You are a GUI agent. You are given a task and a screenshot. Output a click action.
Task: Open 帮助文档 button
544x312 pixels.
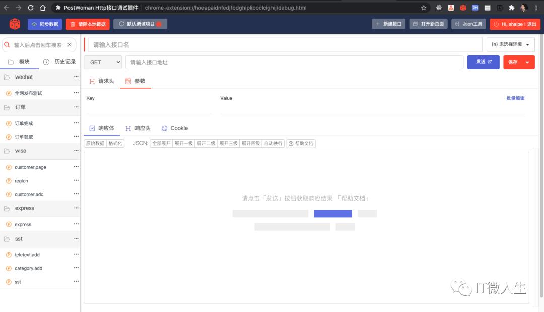[301, 143]
